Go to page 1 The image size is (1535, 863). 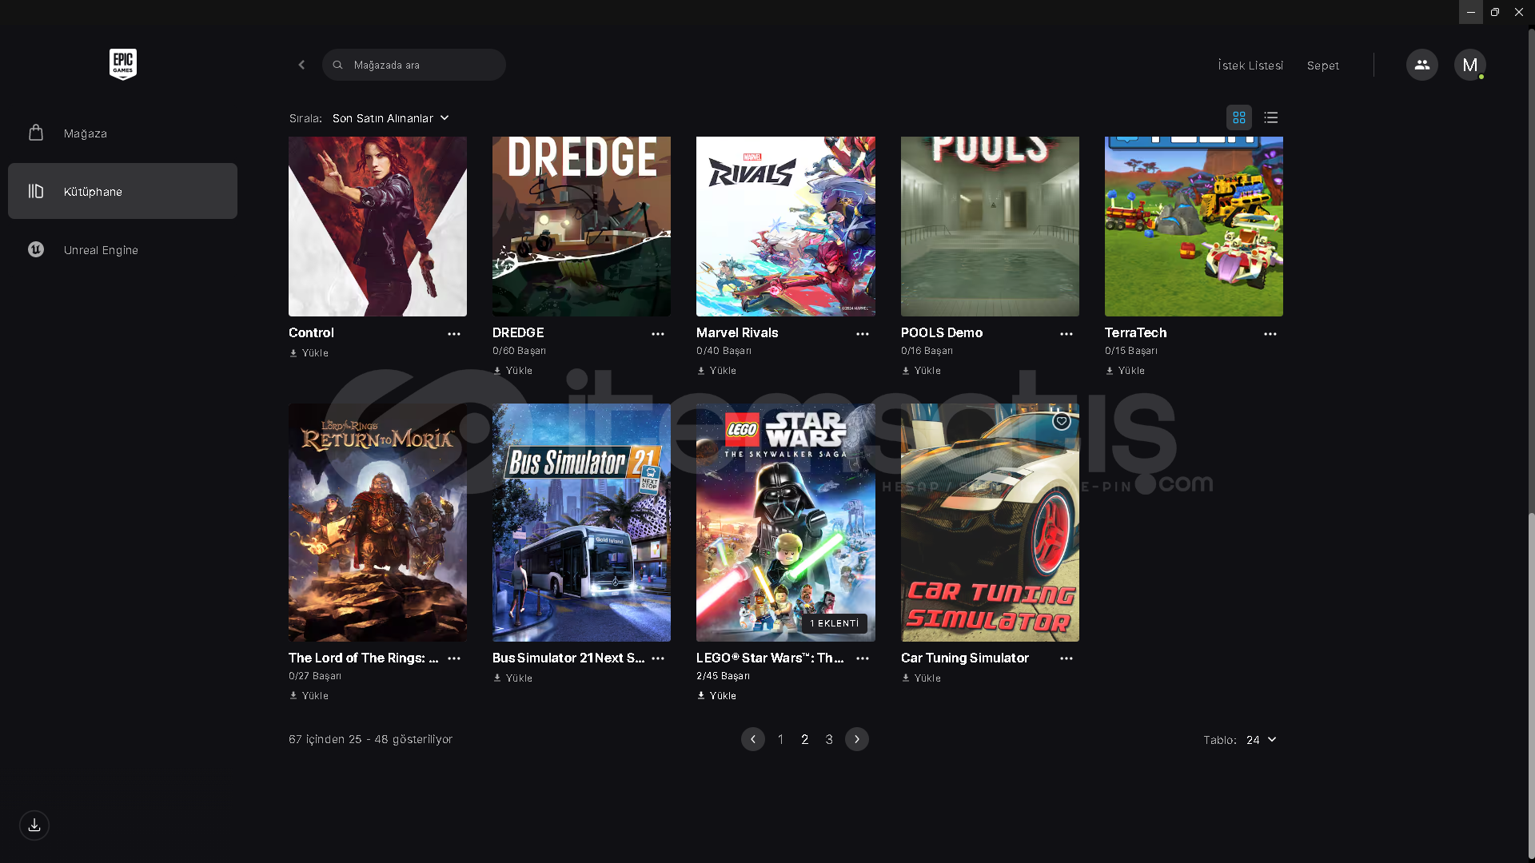tap(781, 740)
